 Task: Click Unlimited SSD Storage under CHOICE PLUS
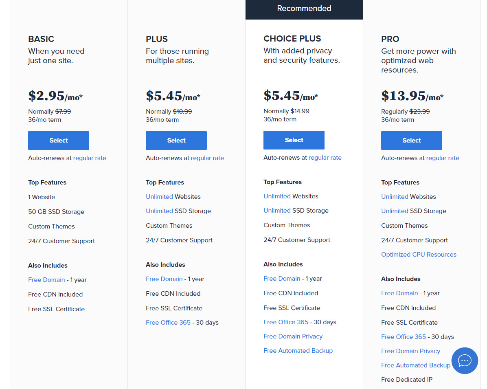coord(277,210)
